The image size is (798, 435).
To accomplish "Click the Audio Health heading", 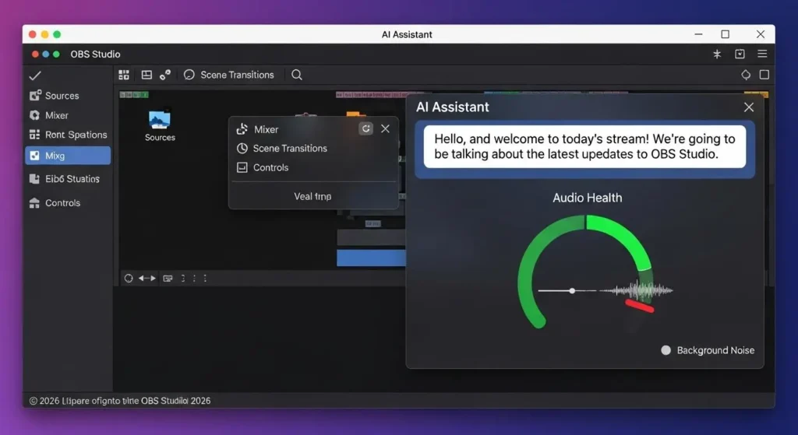I will click(588, 198).
